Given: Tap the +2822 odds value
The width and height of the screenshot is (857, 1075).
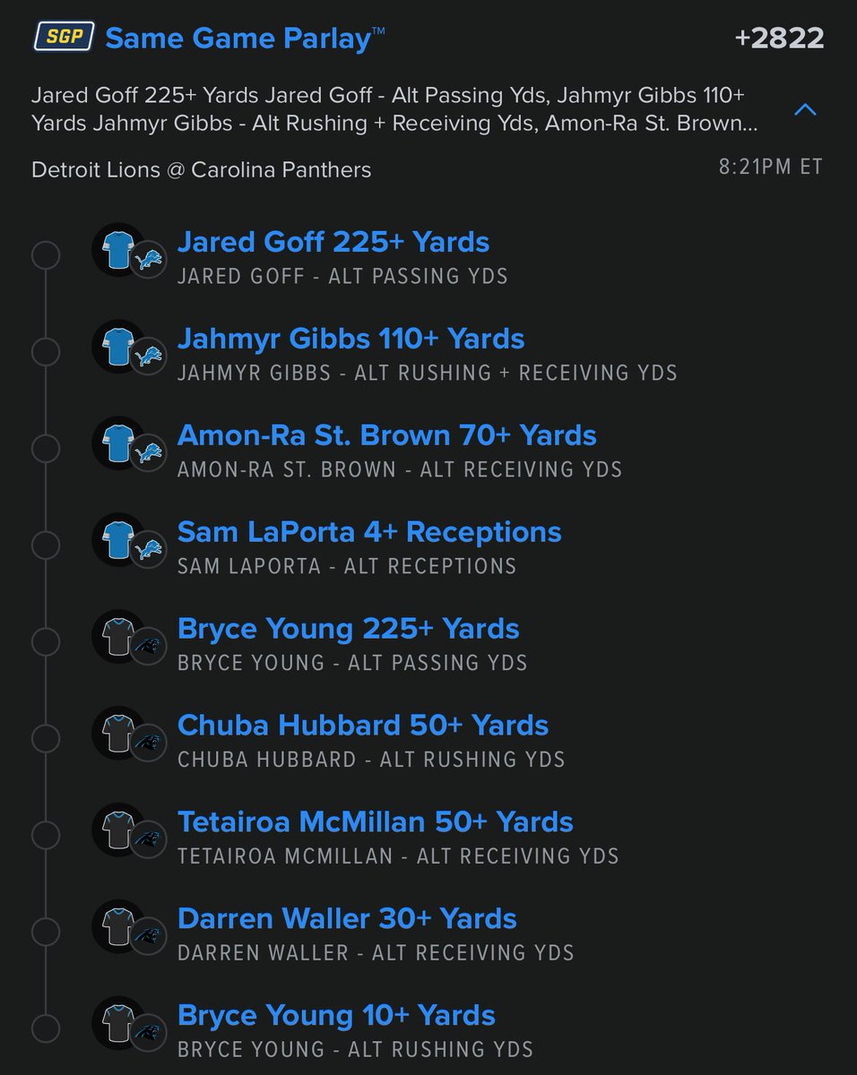Looking at the screenshot, I should (x=778, y=39).
